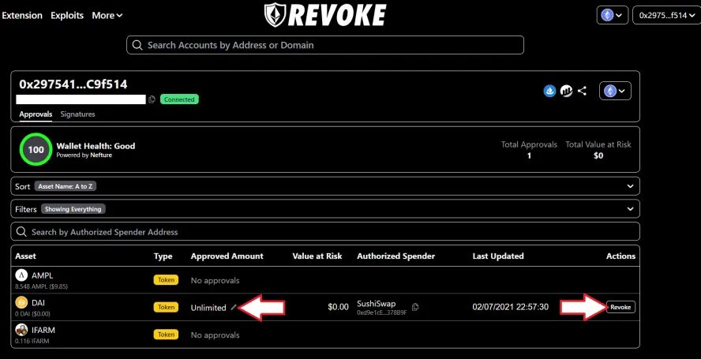The image size is (701, 359).
Task: Click the Token badge in AMPL row
Action: tap(166, 280)
